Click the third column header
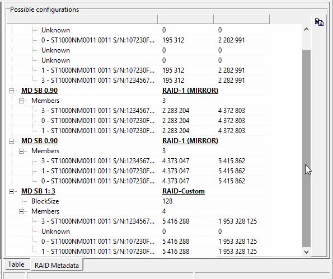 (x=241, y=19)
